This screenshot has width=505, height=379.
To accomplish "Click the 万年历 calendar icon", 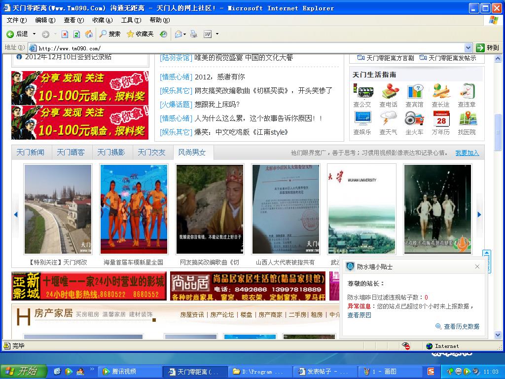I will (x=441, y=119).
